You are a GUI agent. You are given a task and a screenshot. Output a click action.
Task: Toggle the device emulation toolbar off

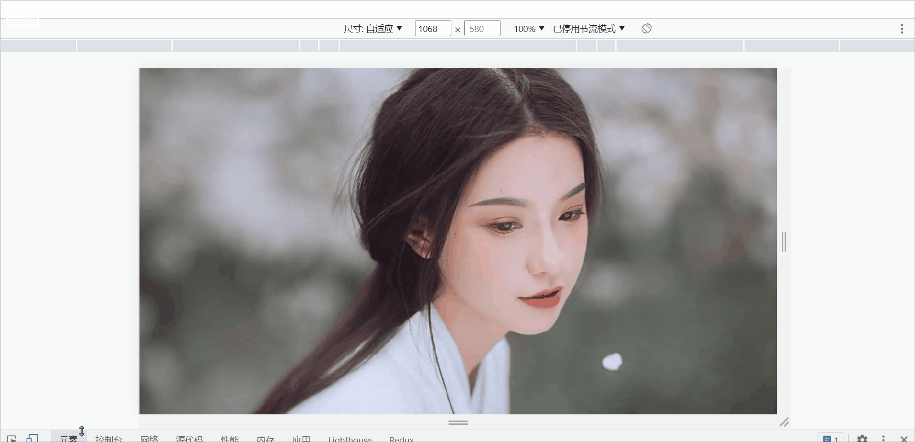click(x=32, y=438)
